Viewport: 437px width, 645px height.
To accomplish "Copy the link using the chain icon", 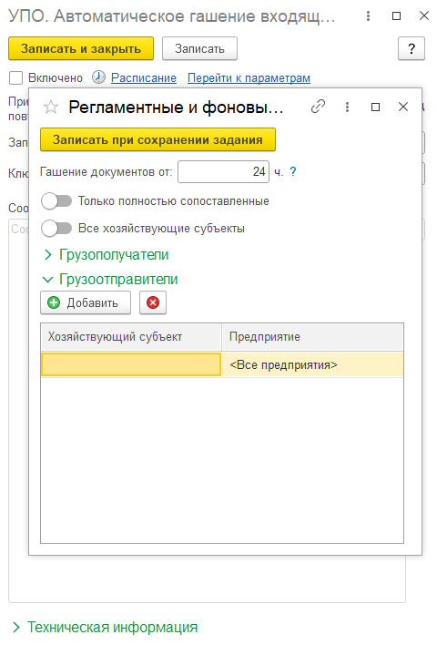I will tap(318, 107).
